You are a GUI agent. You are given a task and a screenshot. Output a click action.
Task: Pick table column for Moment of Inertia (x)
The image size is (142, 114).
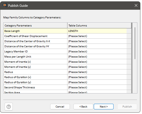pyautogui.click(x=99, y=62)
